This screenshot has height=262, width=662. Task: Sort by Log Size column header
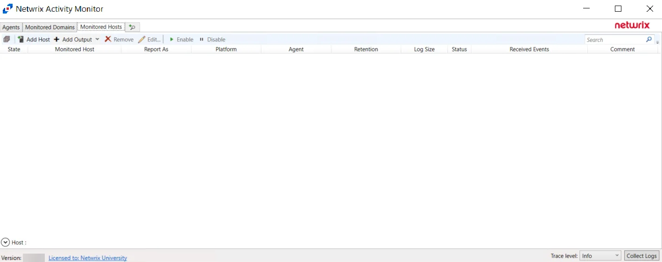coord(425,49)
